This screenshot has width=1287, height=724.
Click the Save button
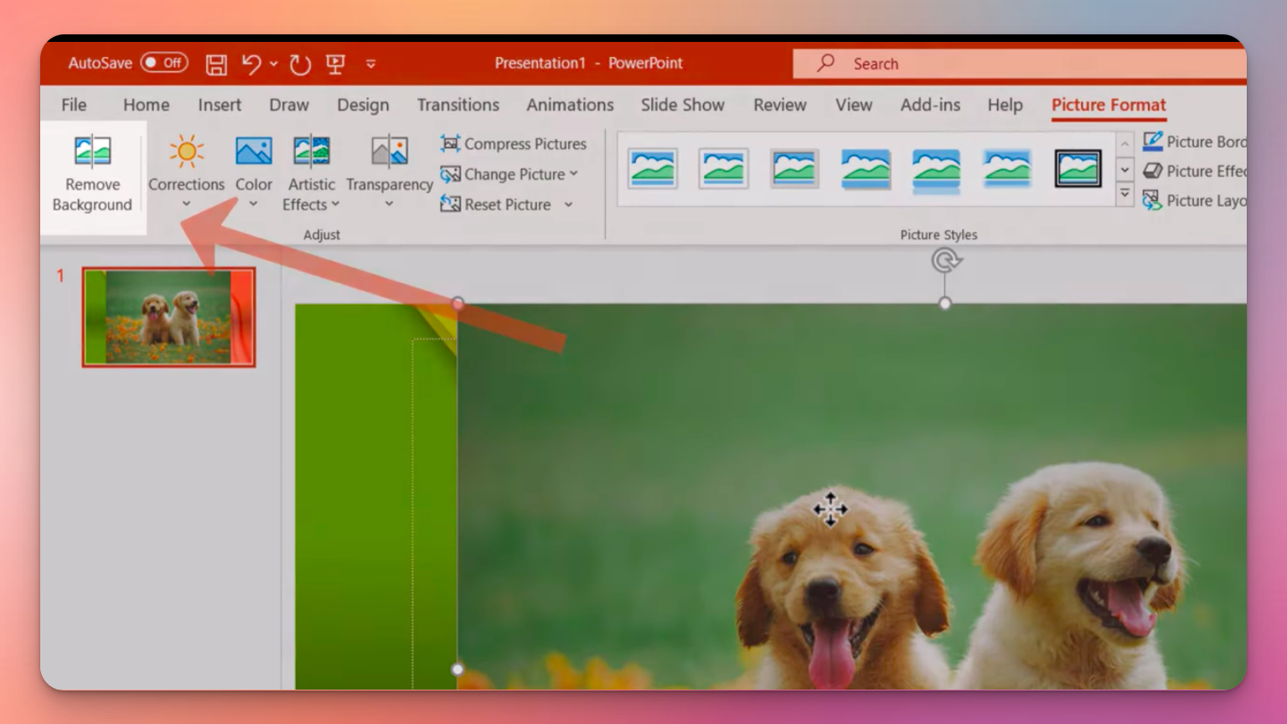point(216,64)
